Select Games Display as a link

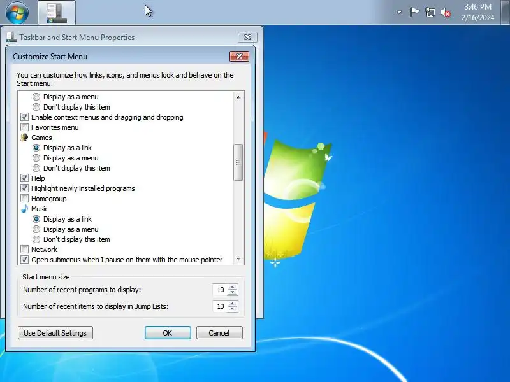pos(36,148)
